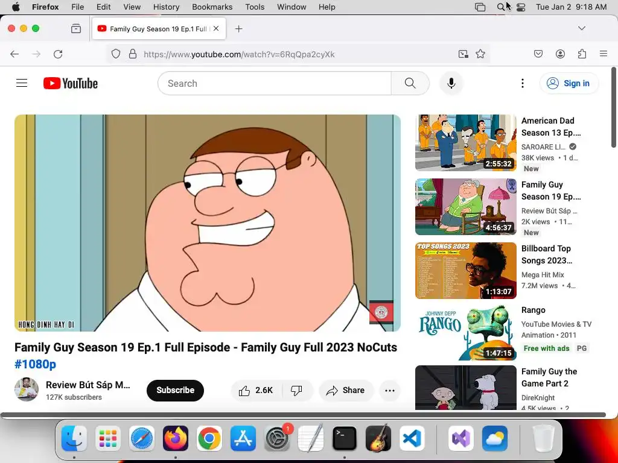Open the File menu

pos(78,7)
